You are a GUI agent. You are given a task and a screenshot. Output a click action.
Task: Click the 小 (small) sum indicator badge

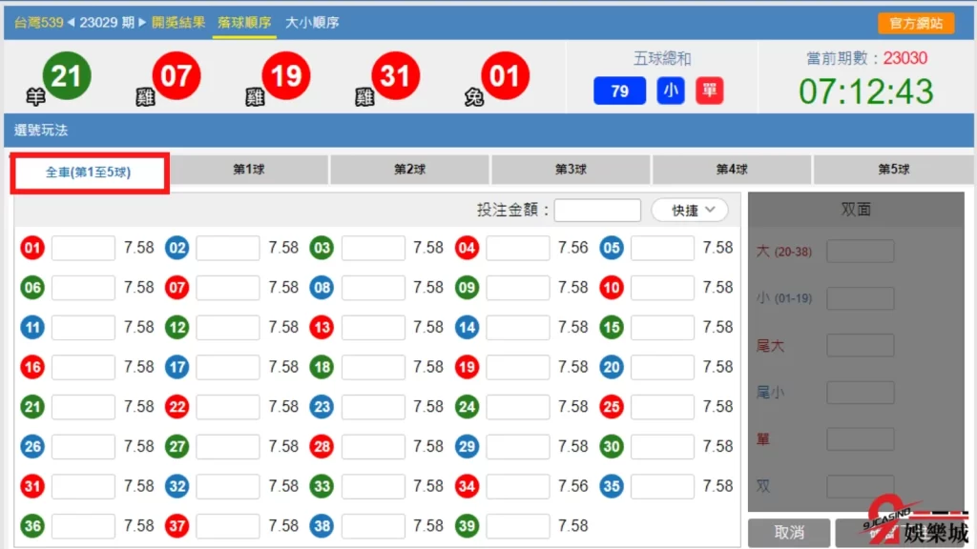[x=671, y=91]
